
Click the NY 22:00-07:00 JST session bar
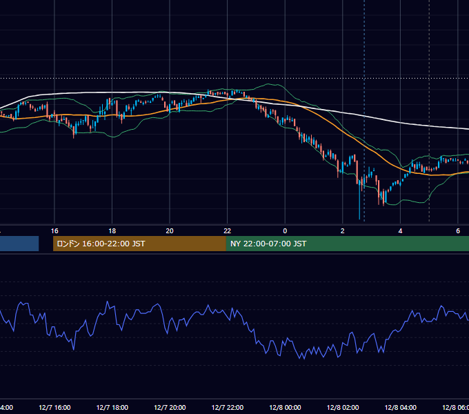[x=347, y=244]
